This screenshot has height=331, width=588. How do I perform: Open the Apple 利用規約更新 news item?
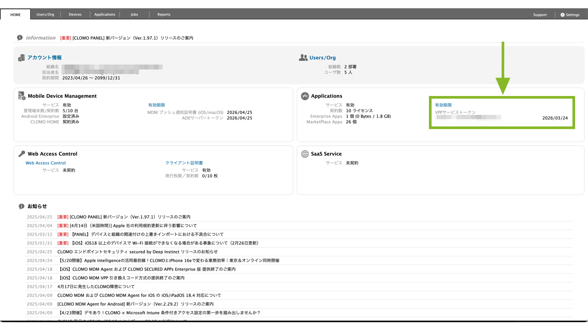click(127, 226)
